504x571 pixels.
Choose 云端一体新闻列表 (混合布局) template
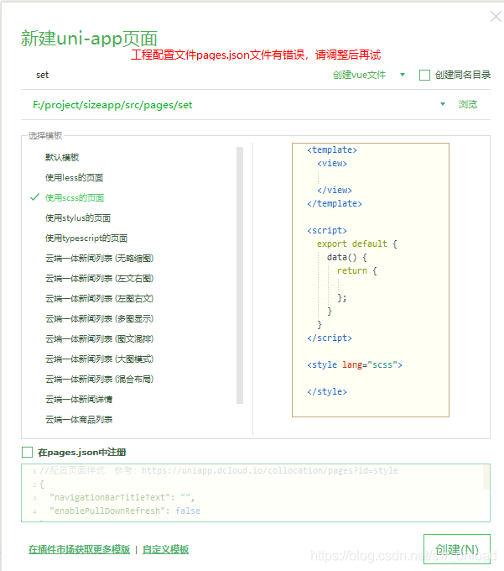(99, 380)
